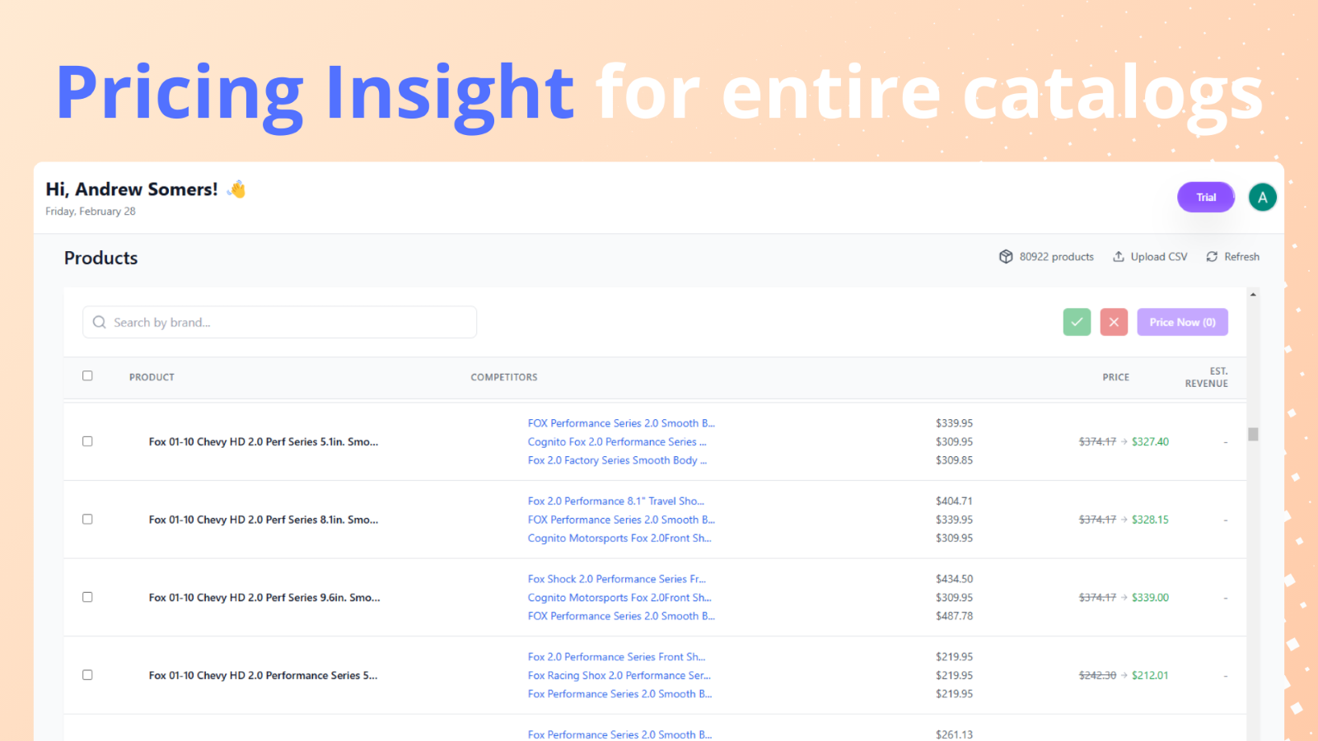This screenshot has width=1318, height=741.
Task: Open the Fox 2.0 Performance Series Front Sh... link
Action: 616,657
